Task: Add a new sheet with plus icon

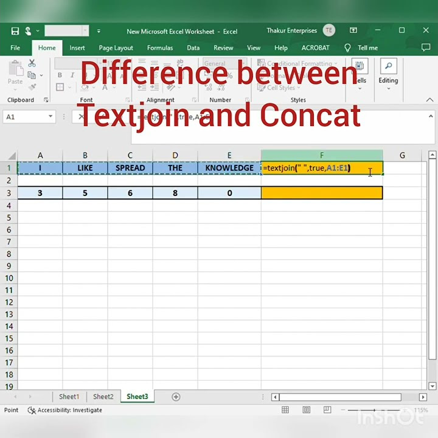Action: click(176, 397)
